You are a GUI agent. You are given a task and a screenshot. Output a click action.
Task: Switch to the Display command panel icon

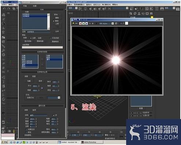click(x=147, y=14)
